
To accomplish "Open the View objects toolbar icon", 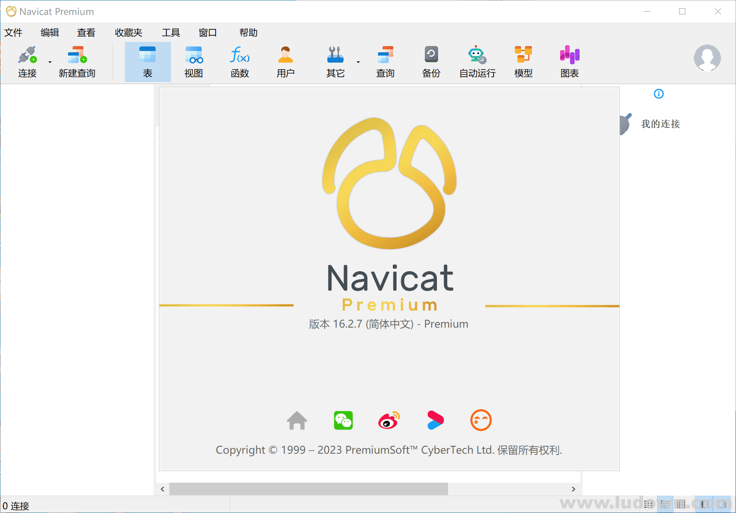I will tap(194, 55).
